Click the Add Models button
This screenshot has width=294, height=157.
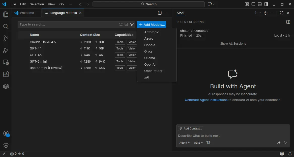click(x=152, y=24)
